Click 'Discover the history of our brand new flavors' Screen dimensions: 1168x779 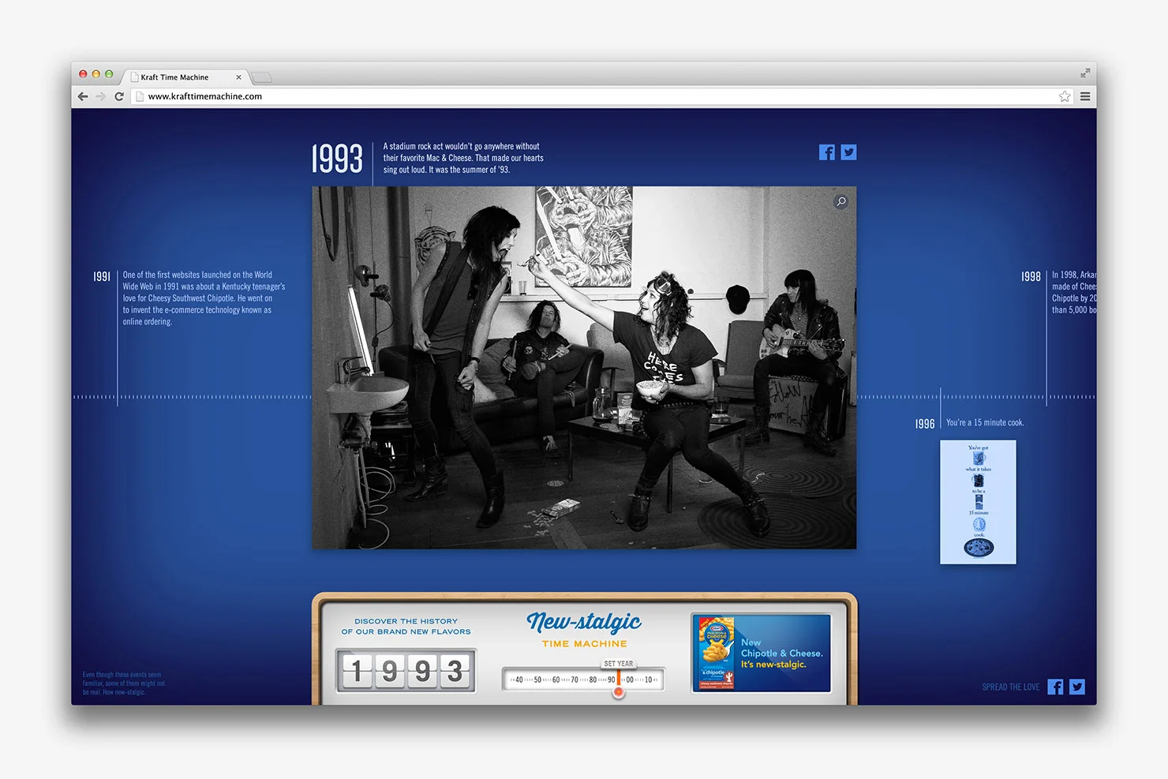(x=406, y=627)
